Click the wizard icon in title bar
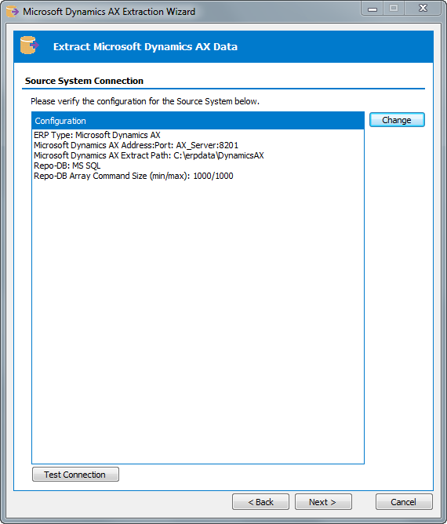Image resolution: width=447 pixels, height=524 pixels. (x=13, y=11)
